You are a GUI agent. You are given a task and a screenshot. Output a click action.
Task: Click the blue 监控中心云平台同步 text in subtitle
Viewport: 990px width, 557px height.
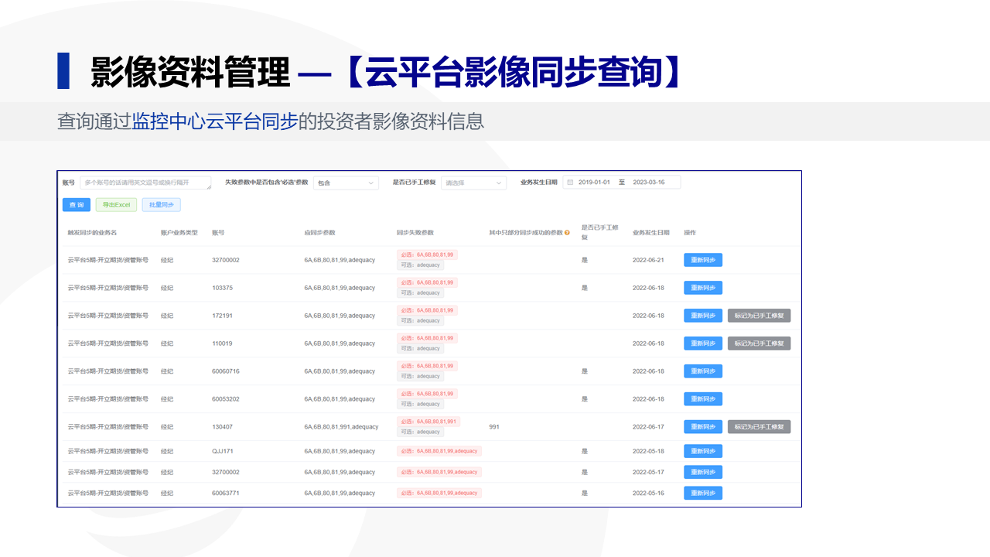click(x=215, y=121)
